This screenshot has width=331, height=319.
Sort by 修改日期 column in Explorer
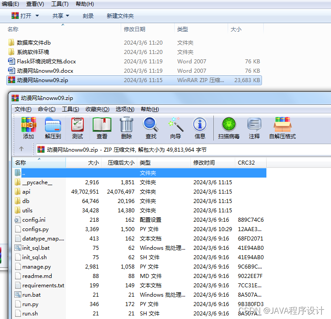[x=148, y=29]
